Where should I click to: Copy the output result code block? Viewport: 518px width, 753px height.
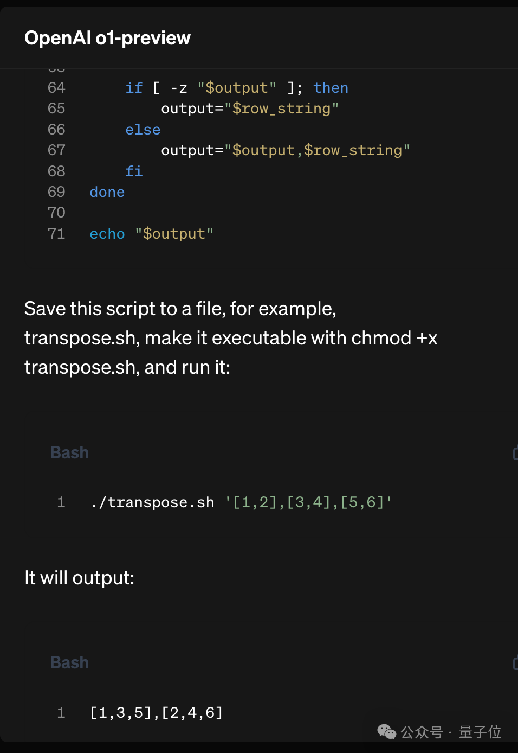pos(515,663)
